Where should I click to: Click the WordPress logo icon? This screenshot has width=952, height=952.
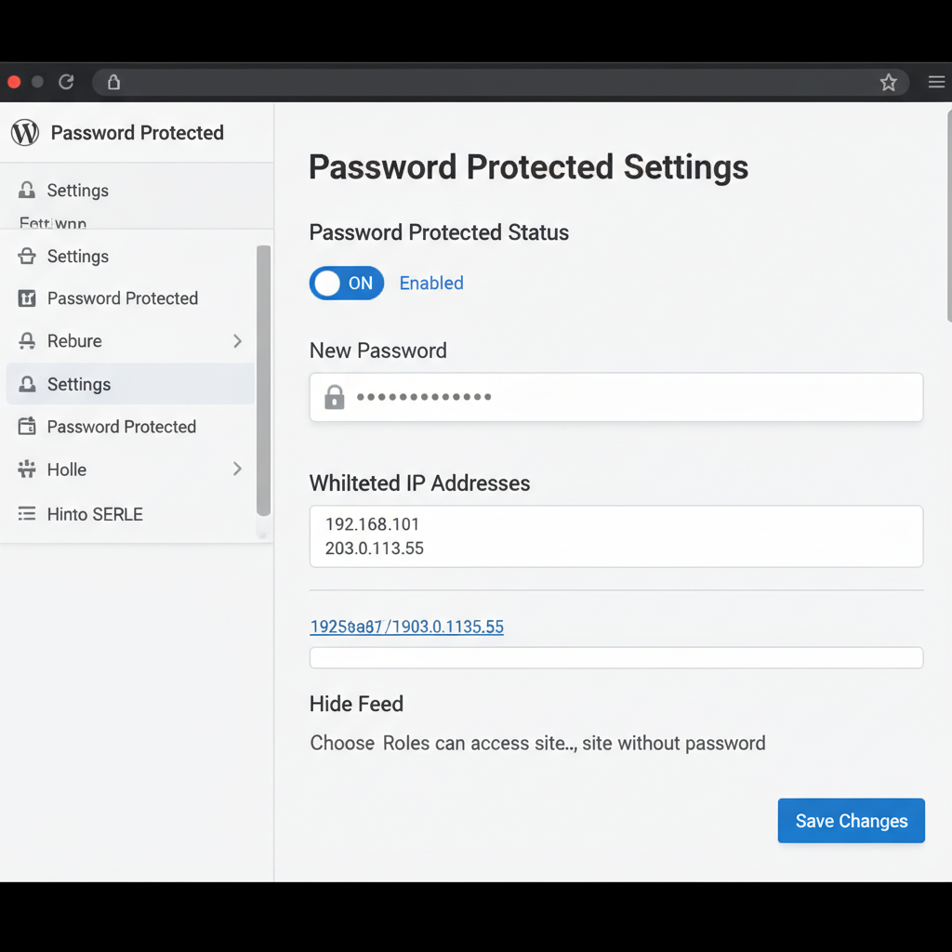pyautogui.click(x=25, y=133)
